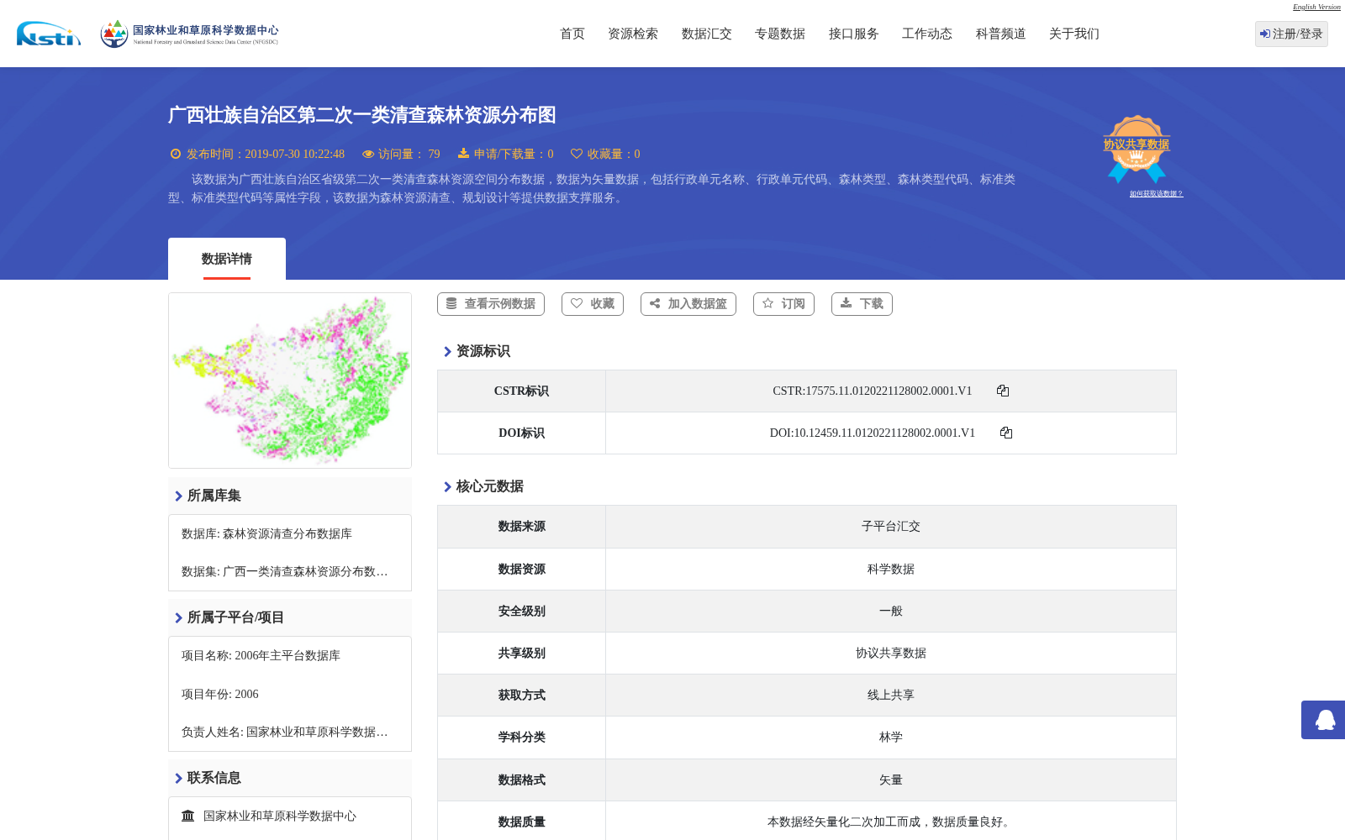Click the 共享级别 label cell

coord(521,653)
